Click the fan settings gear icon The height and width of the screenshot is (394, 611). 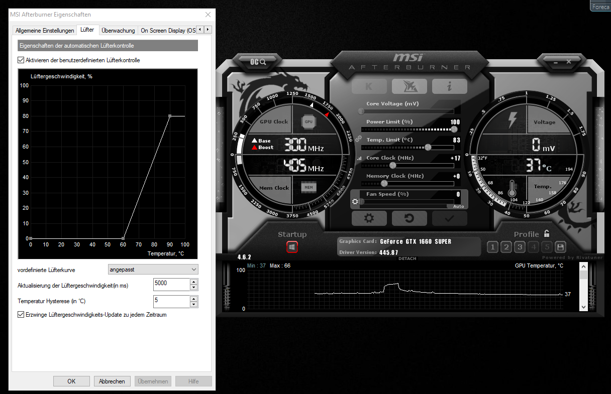pos(355,202)
